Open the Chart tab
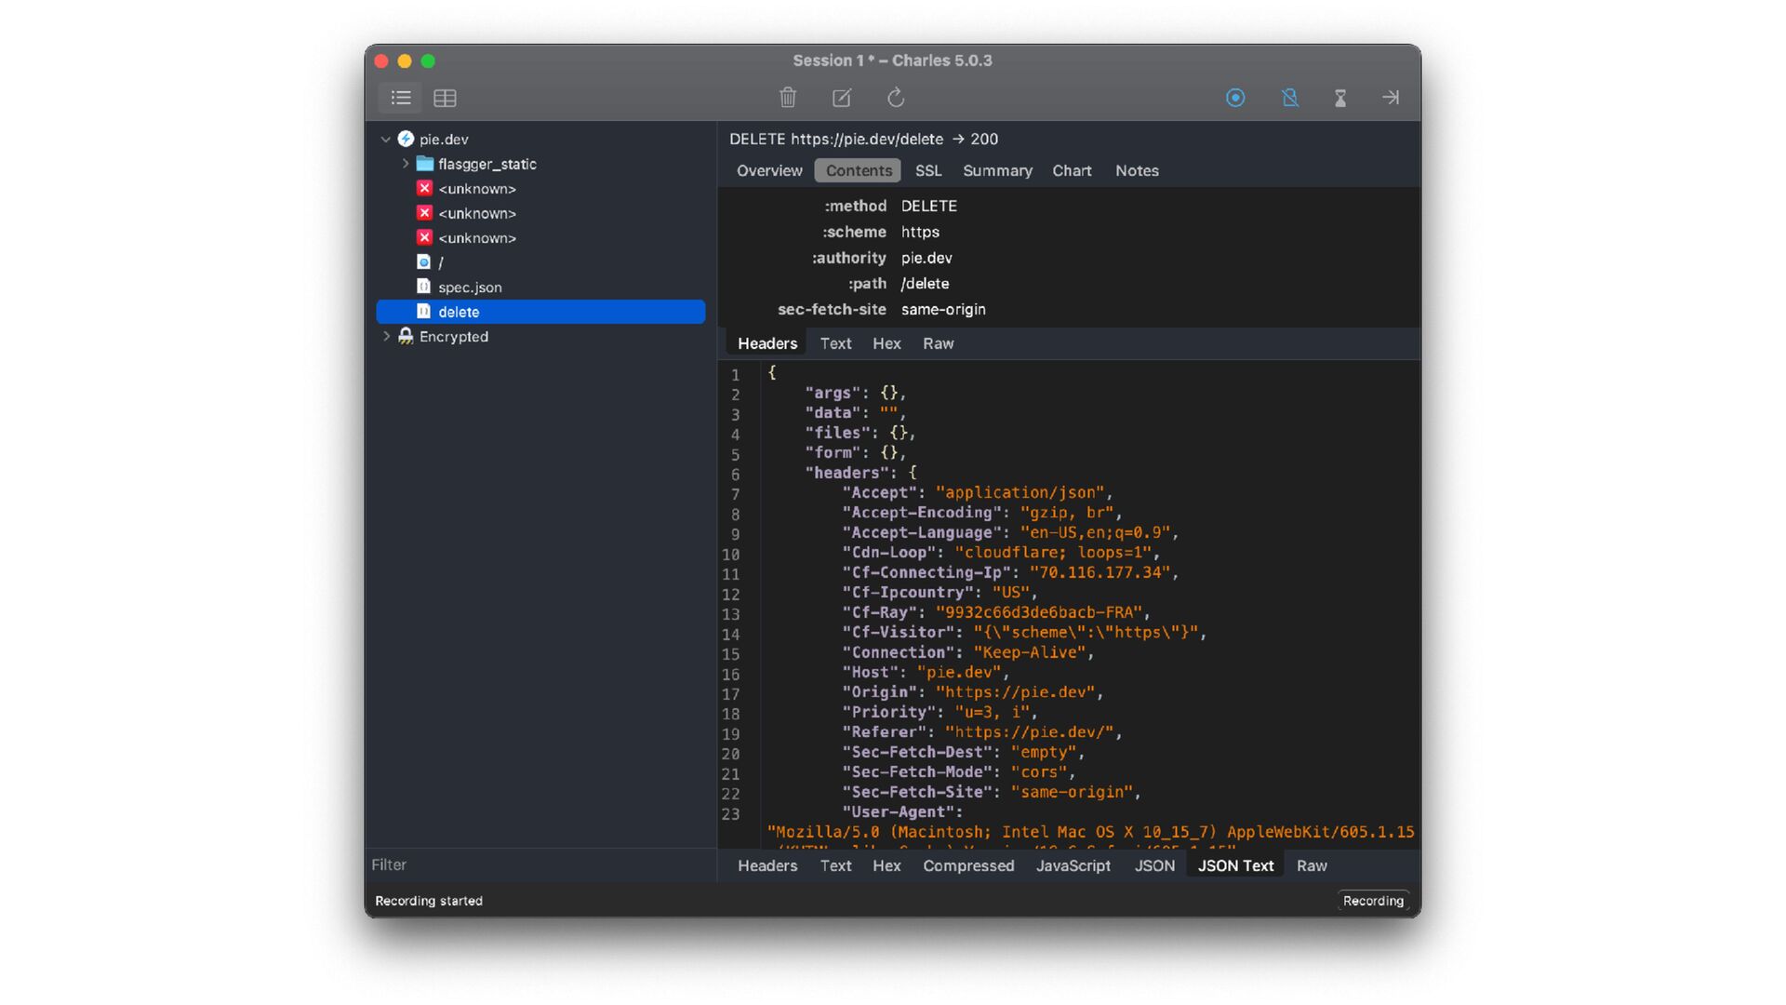 point(1072,170)
